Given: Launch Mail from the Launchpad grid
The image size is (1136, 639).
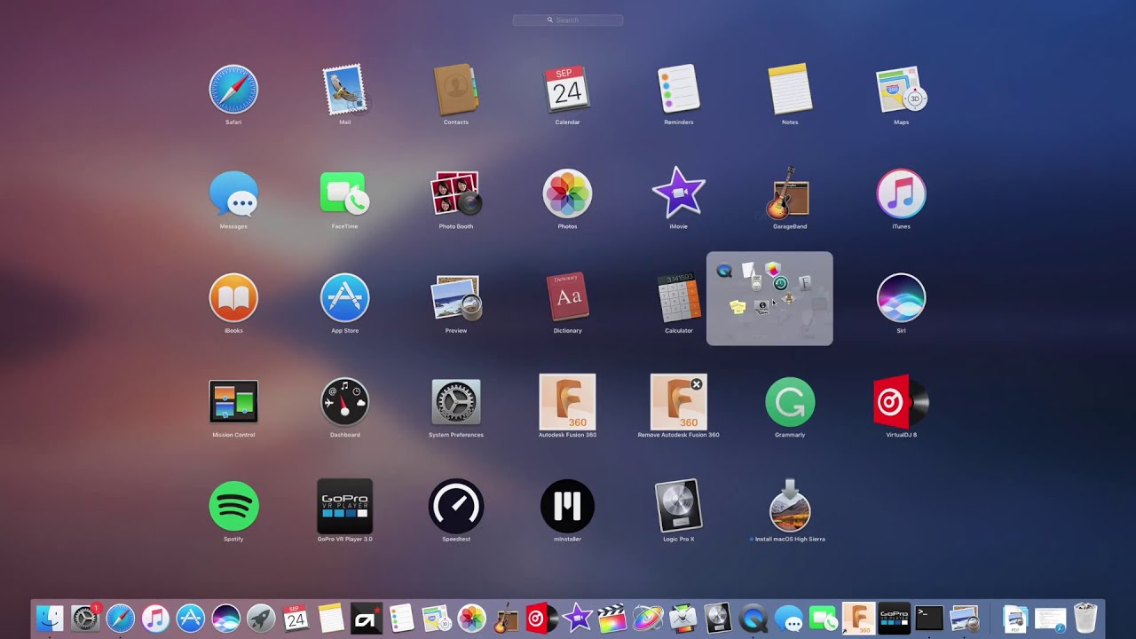Looking at the screenshot, I should [344, 89].
